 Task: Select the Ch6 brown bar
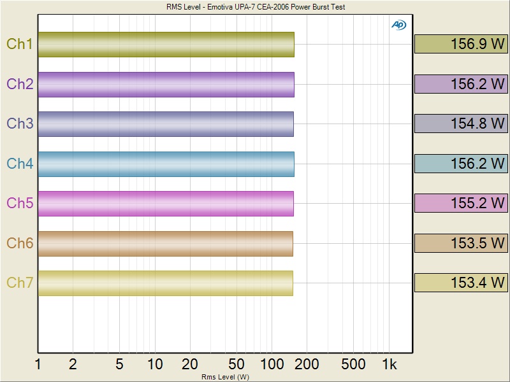(165, 243)
